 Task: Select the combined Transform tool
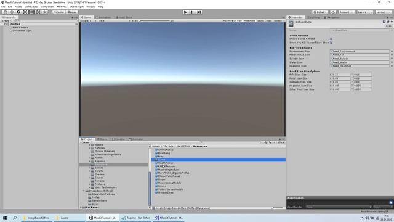click(x=38, y=12)
